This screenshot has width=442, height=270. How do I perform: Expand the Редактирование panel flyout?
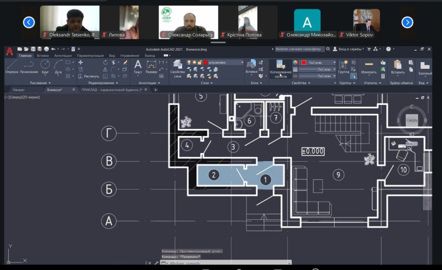pyautogui.click(x=104, y=83)
